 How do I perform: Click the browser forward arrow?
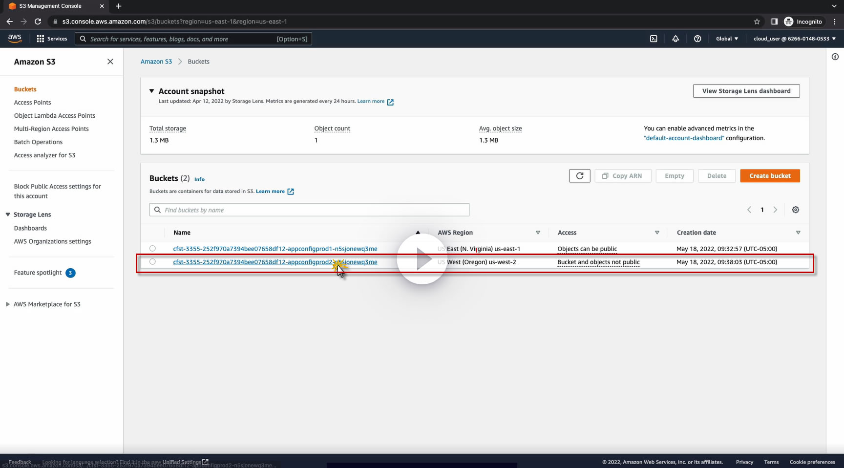[24, 21]
